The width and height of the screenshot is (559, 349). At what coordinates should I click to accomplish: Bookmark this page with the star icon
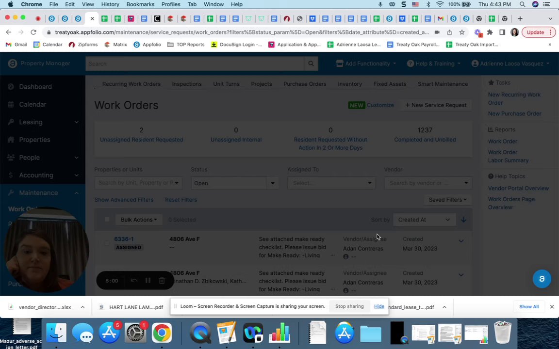(462, 32)
